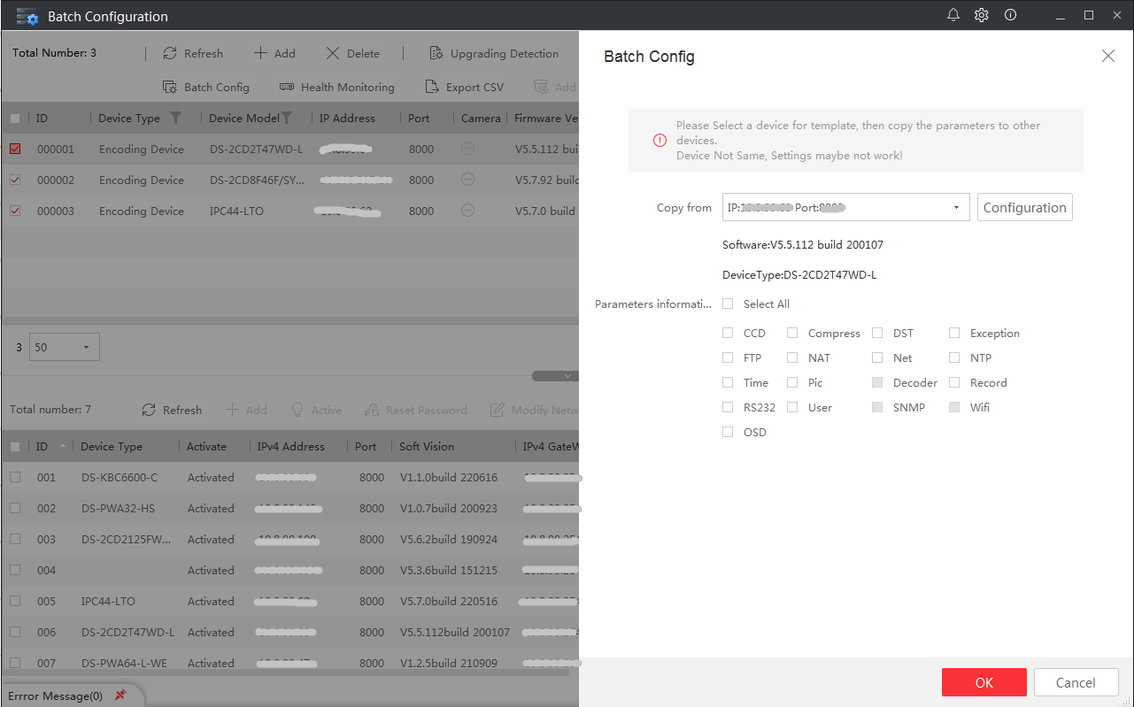Tick the NTP parameter checkbox
This screenshot has width=1134, height=707.
pyautogui.click(x=954, y=357)
